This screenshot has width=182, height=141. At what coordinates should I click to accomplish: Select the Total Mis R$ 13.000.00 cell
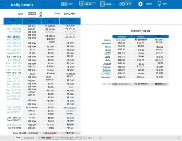click(x=25, y=133)
